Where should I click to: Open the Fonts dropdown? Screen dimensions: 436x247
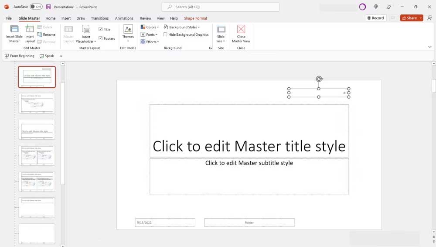coord(149,34)
